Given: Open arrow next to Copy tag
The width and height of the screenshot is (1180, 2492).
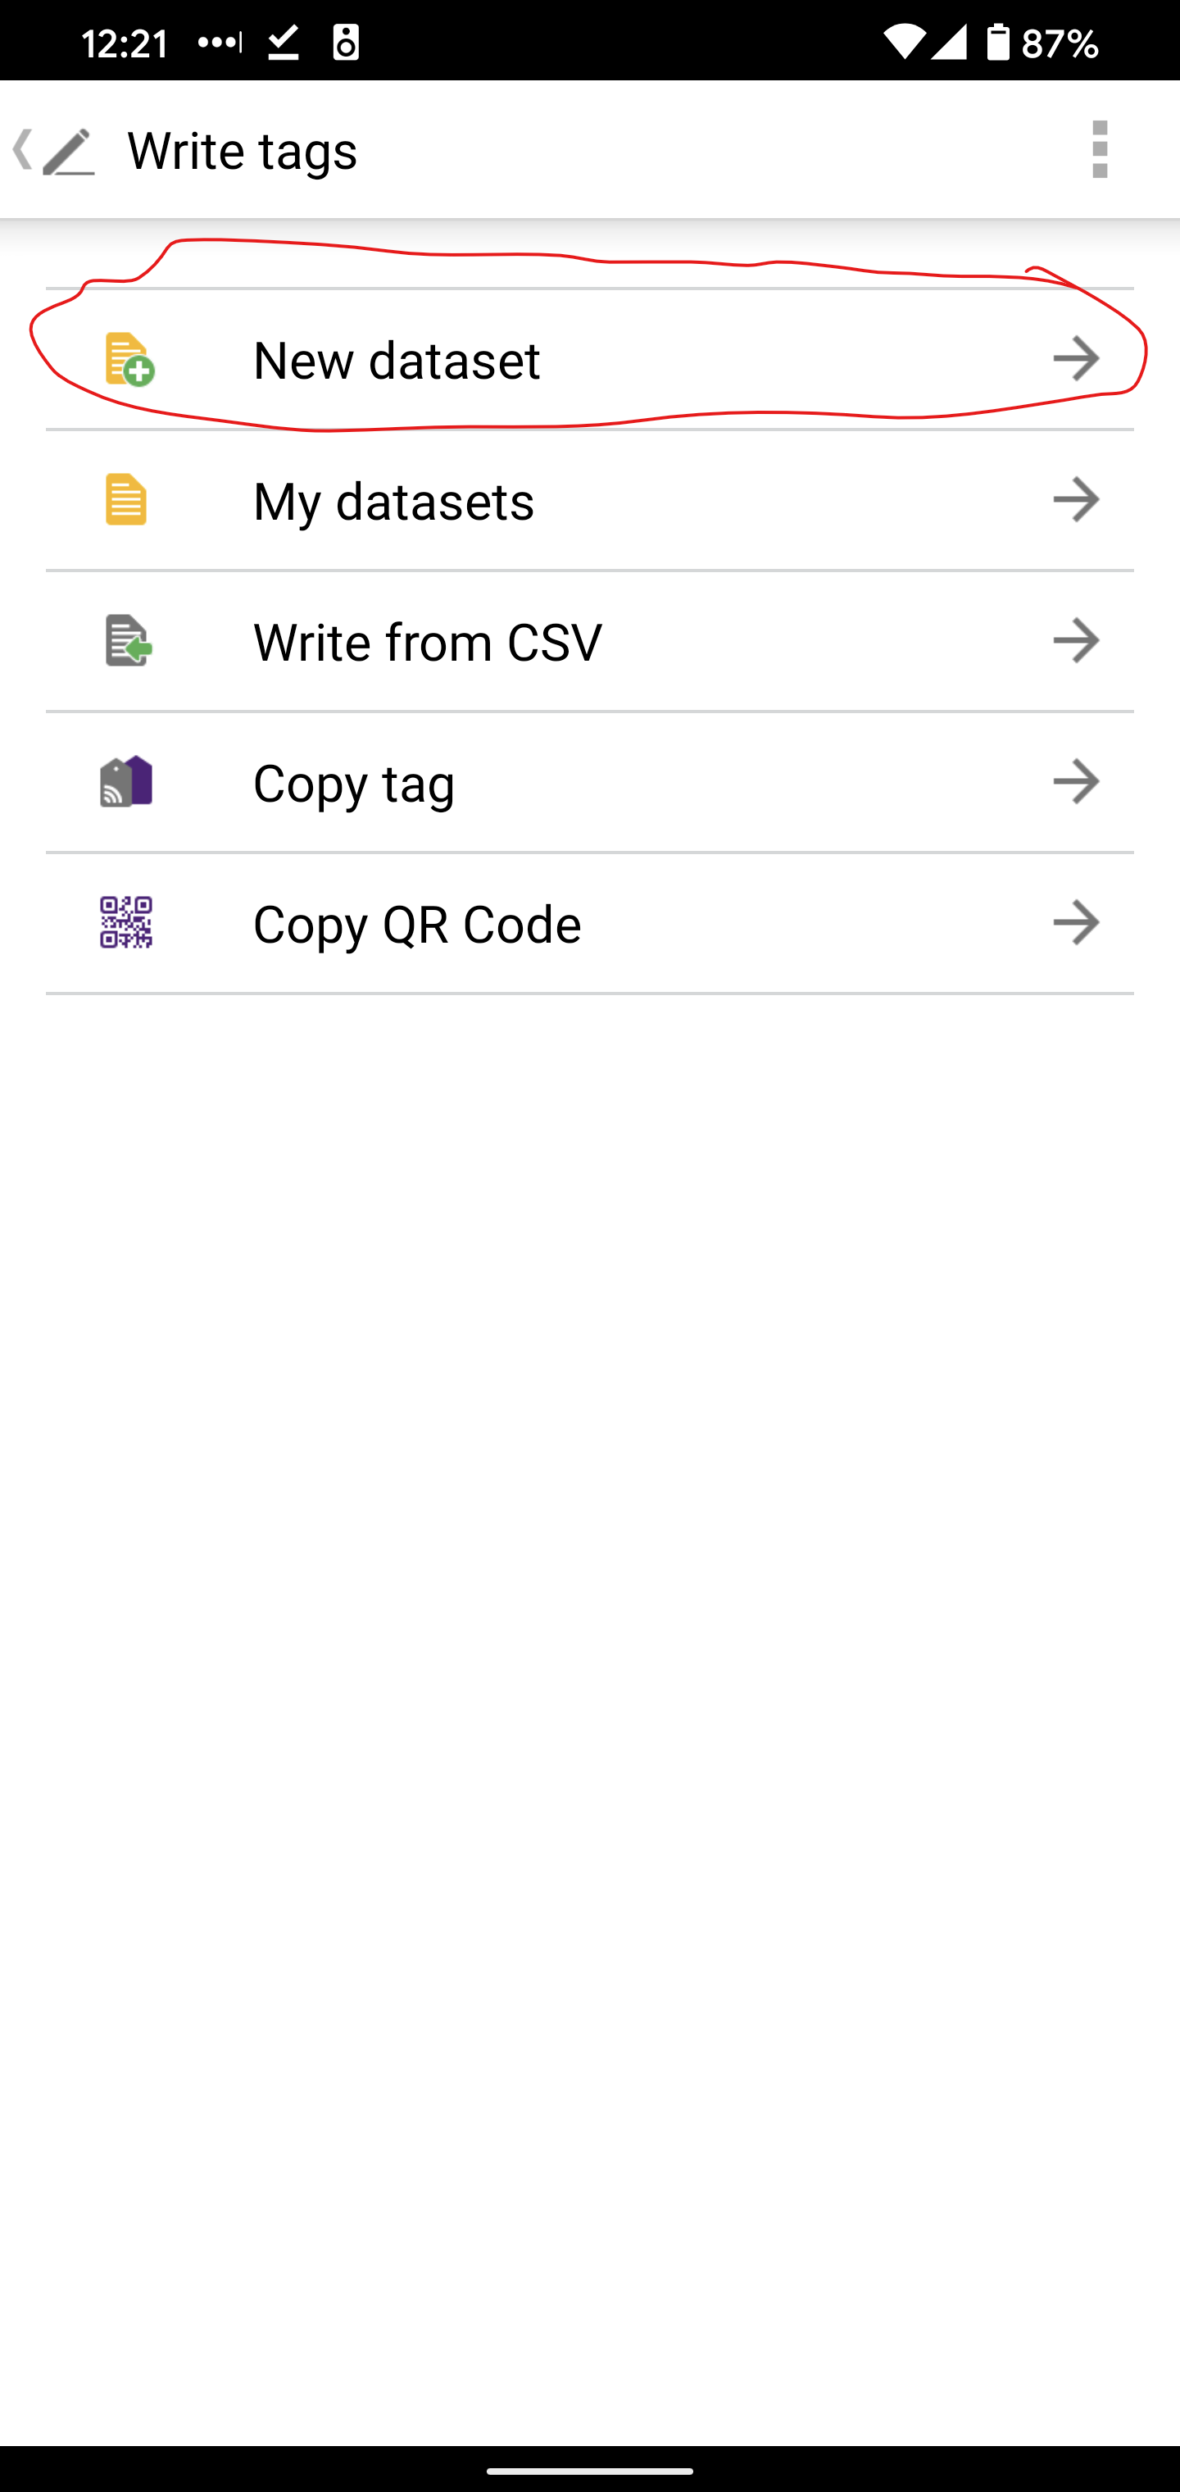Looking at the screenshot, I should (1076, 782).
